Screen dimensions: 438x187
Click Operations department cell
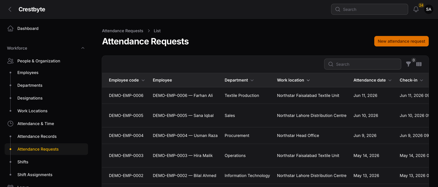pos(235,155)
